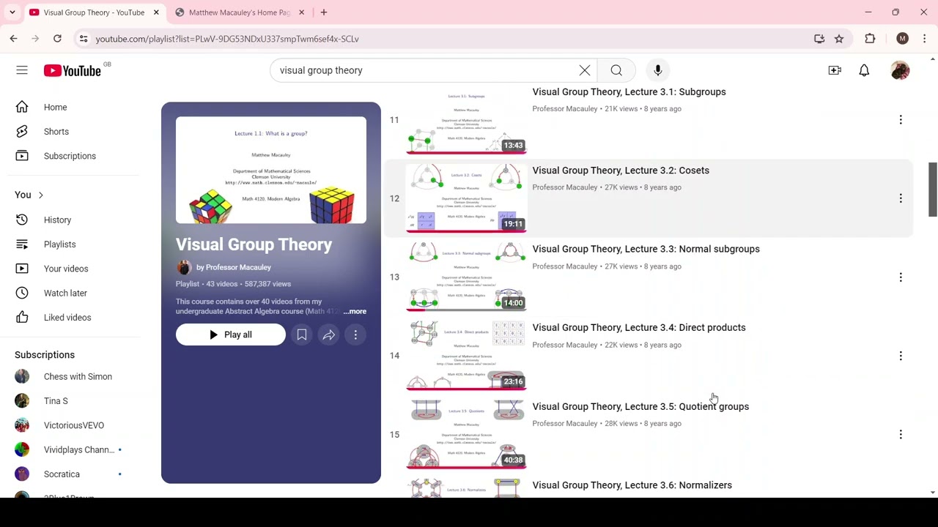Bookmark this page with the star
The image size is (938, 527).
[x=839, y=39]
